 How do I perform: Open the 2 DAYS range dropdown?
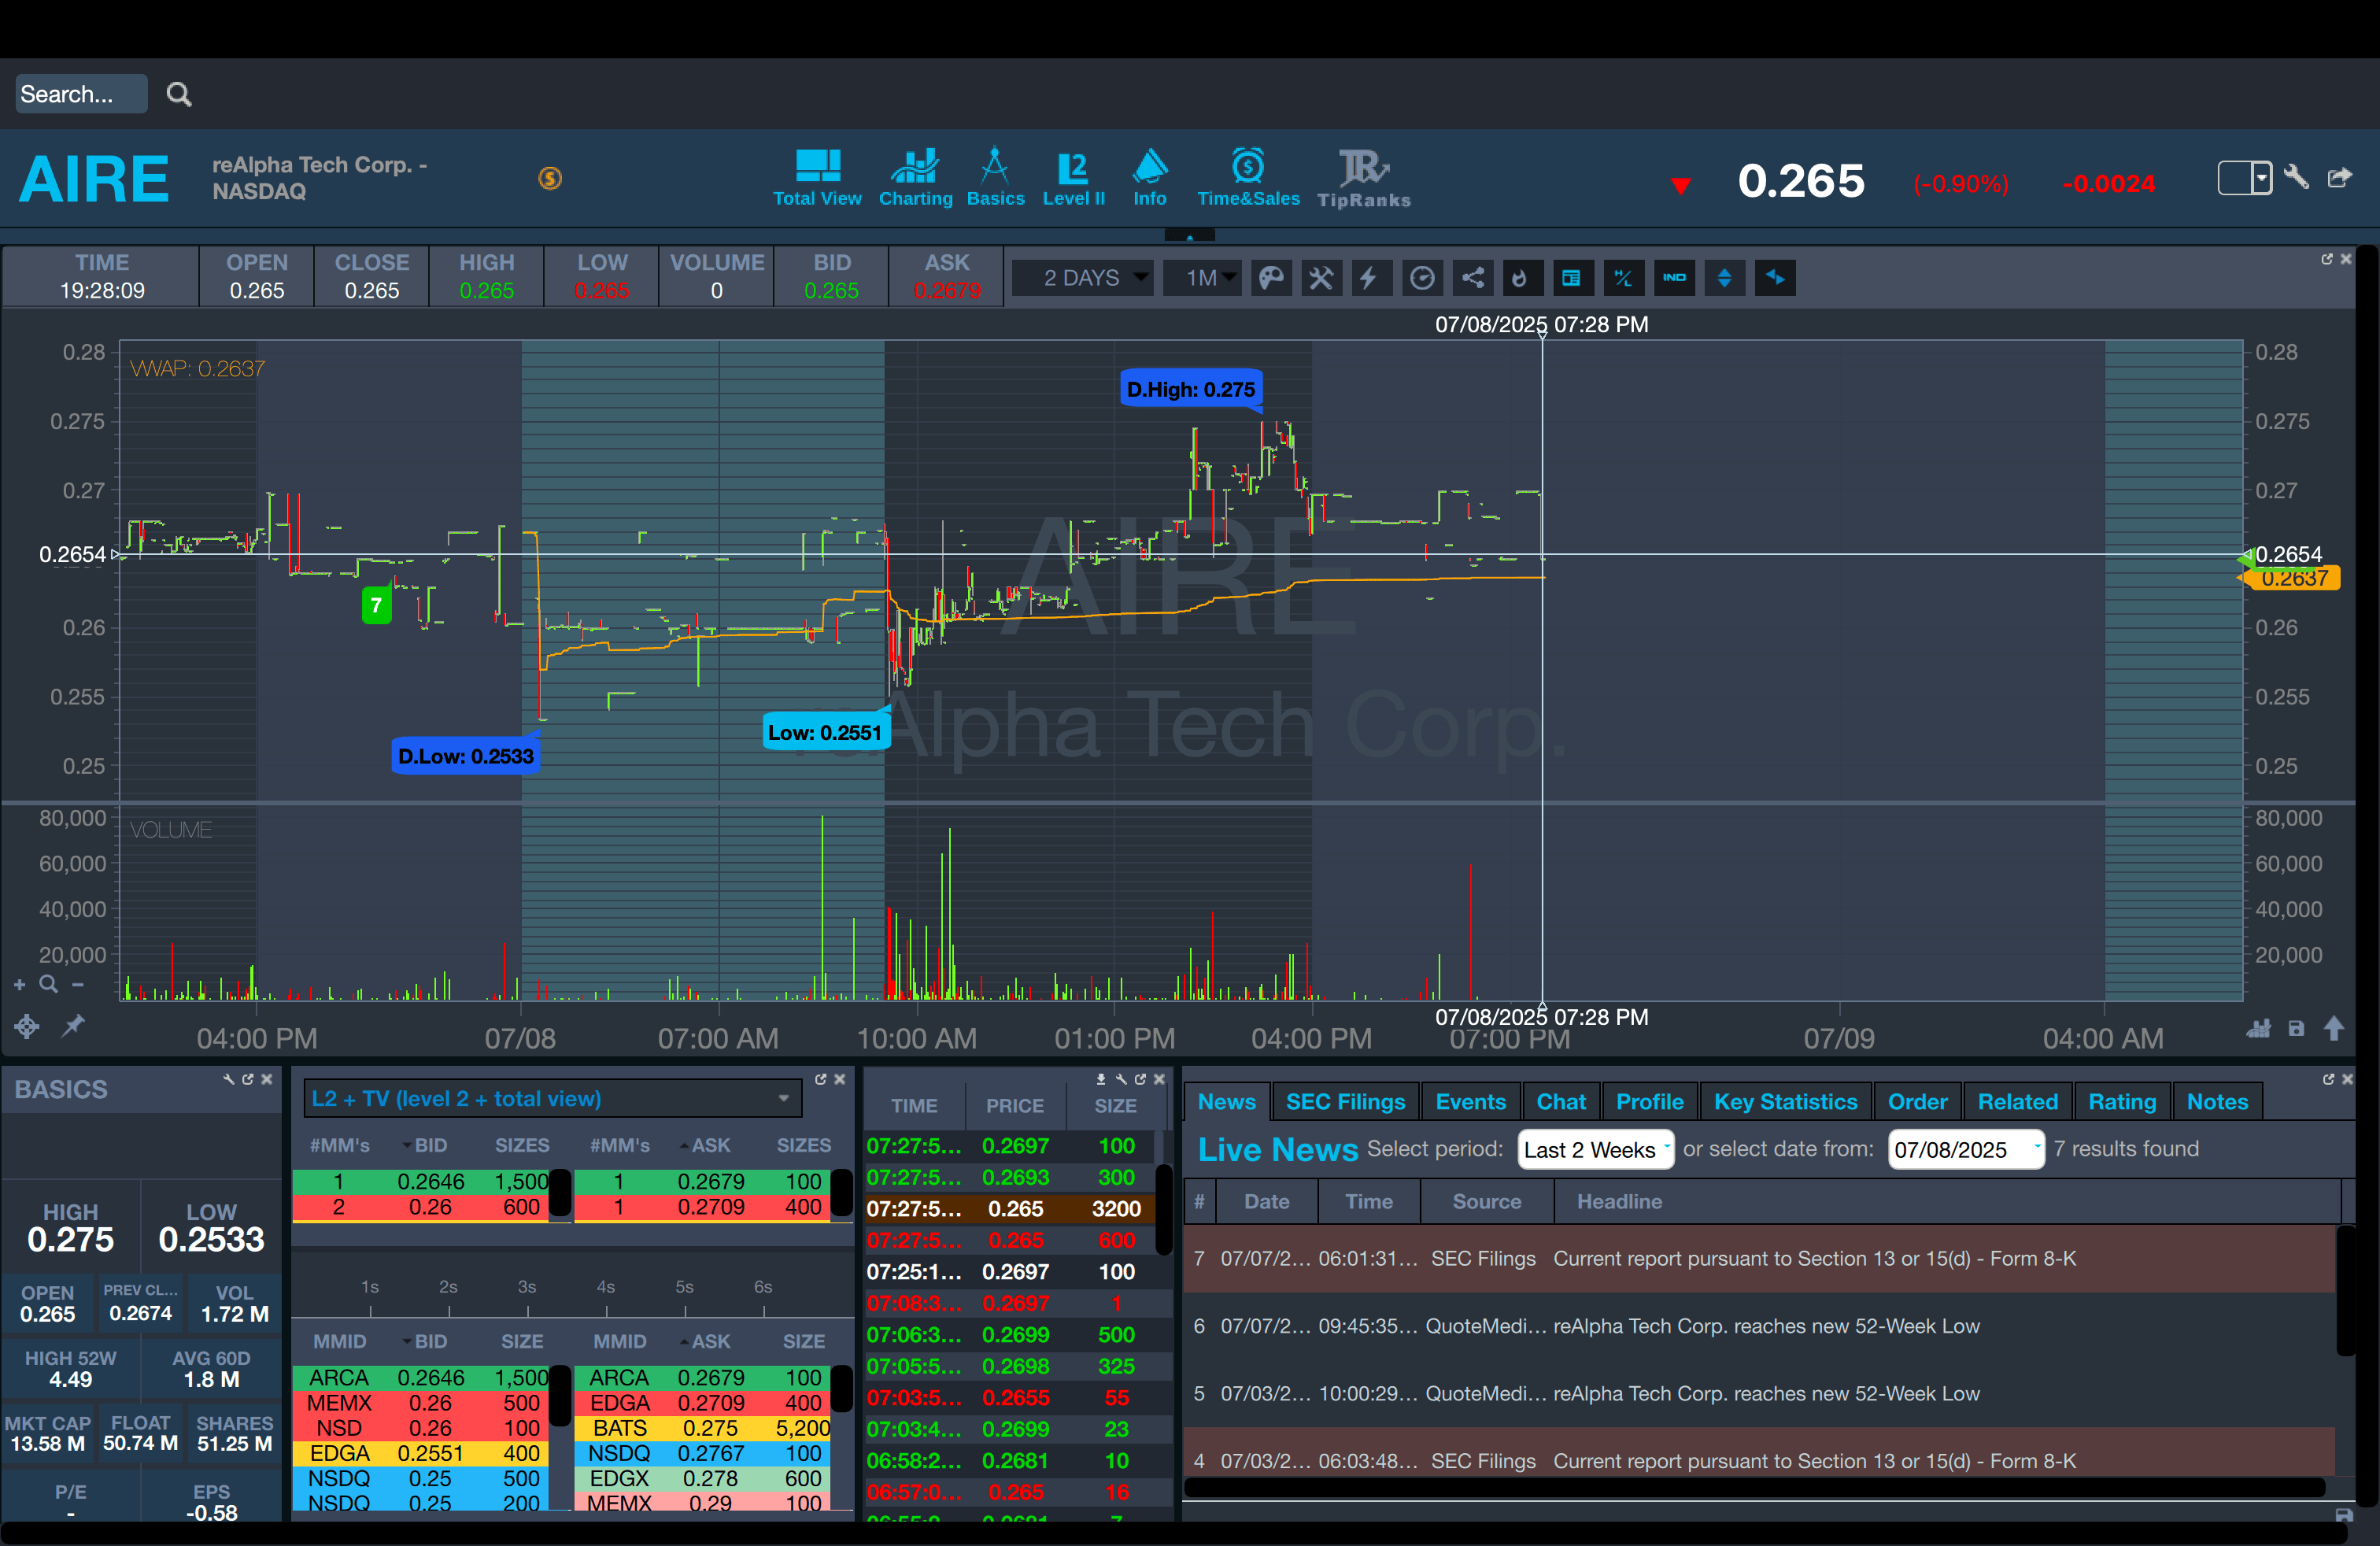tap(1083, 278)
